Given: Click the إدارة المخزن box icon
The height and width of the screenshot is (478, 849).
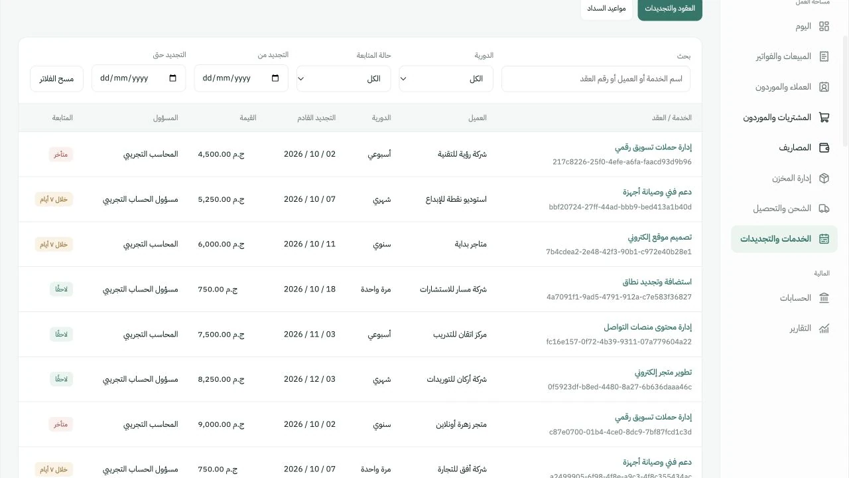Looking at the screenshot, I should click(824, 178).
